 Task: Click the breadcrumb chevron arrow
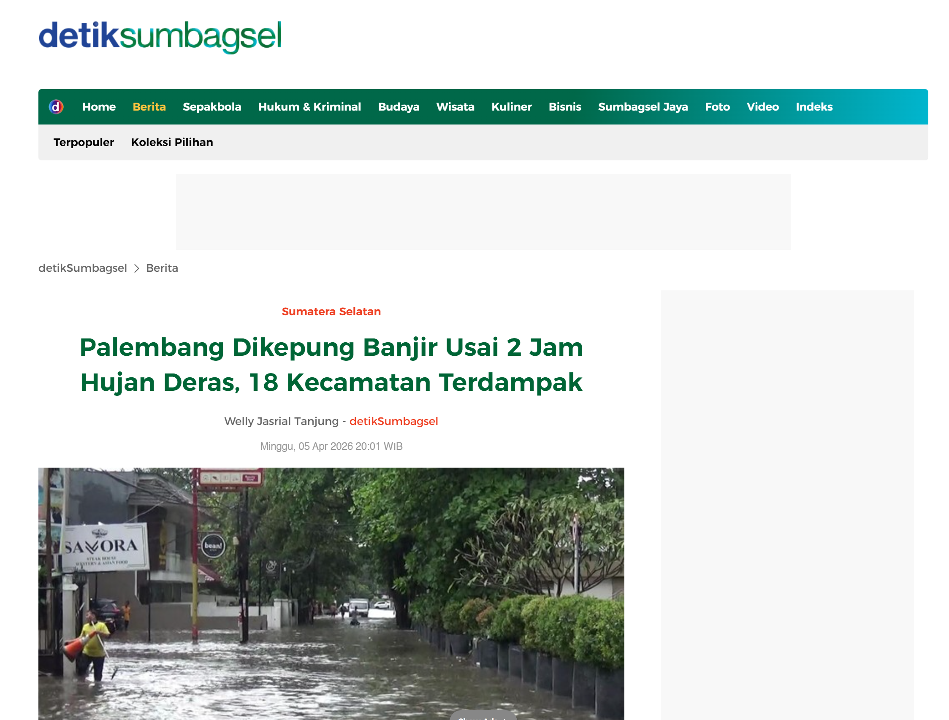pyautogui.click(x=136, y=268)
